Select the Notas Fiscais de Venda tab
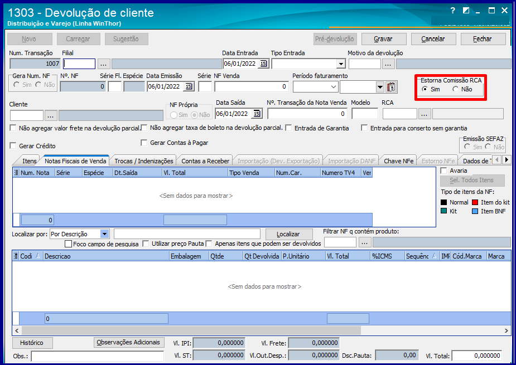This screenshot has height=365, width=516. [75, 161]
